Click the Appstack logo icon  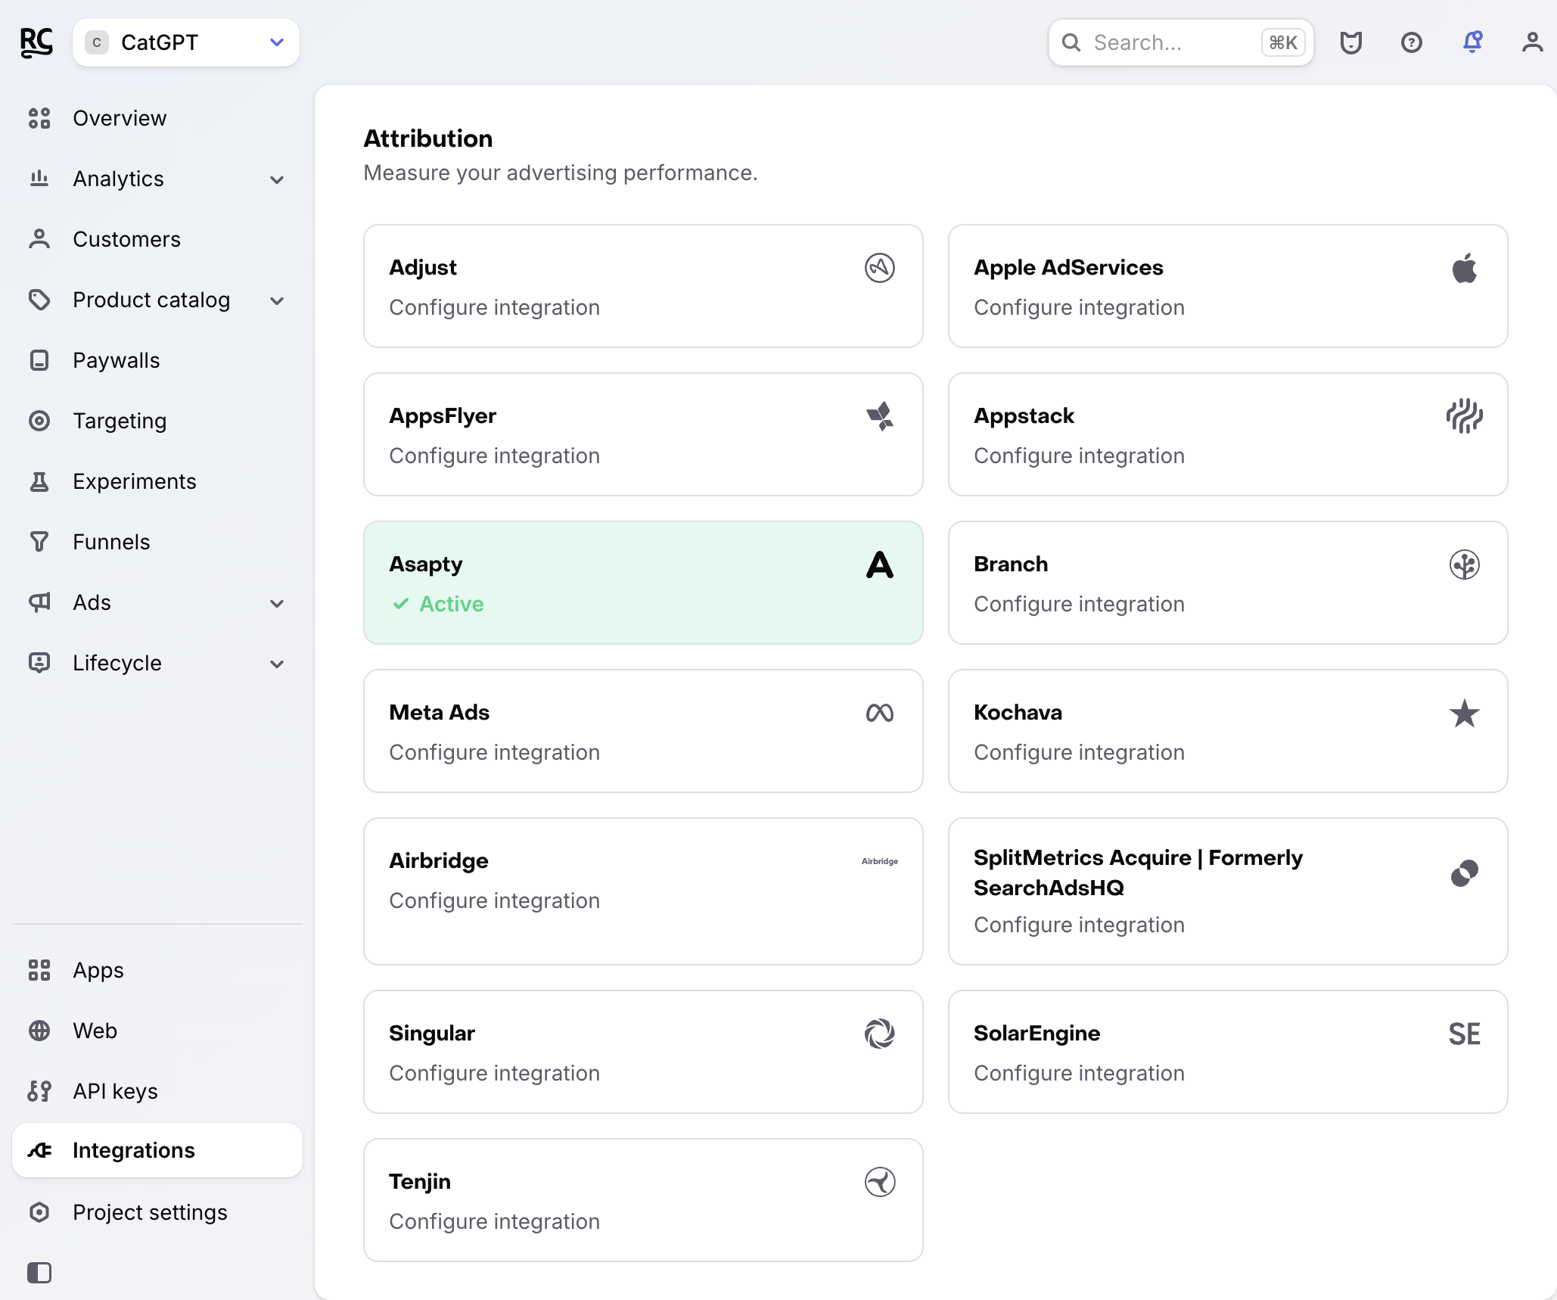pos(1465,416)
